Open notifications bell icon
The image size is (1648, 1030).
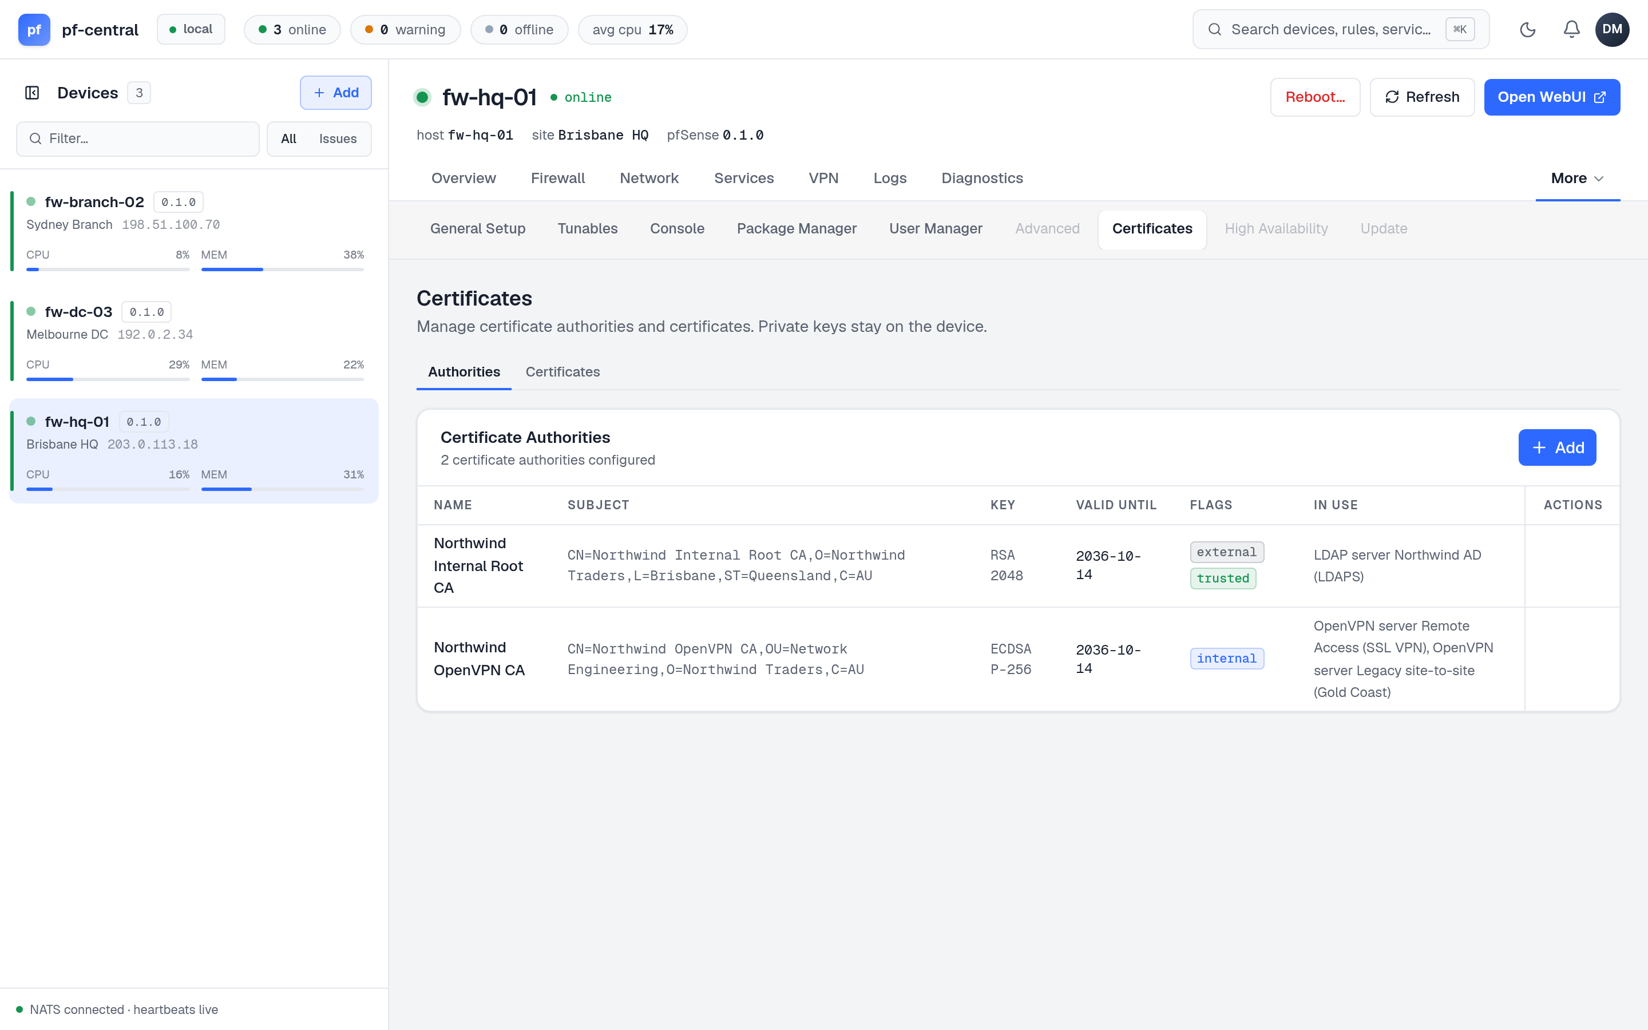click(x=1572, y=29)
